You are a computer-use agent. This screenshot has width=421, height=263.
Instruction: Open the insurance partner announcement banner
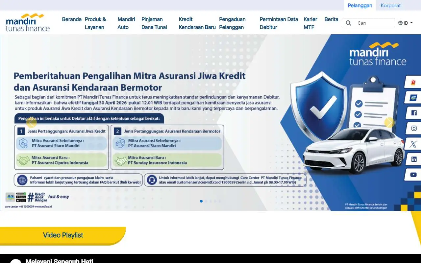[210, 123]
